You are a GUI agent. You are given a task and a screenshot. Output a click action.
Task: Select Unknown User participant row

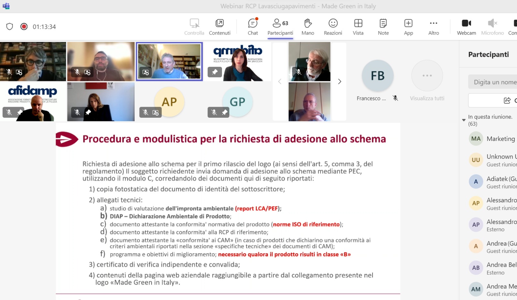pyautogui.click(x=493, y=160)
